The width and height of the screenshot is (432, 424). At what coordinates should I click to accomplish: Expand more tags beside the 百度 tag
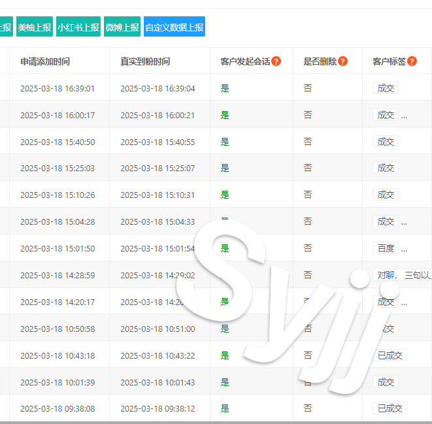pyautogui.click(x=404, y=251)
